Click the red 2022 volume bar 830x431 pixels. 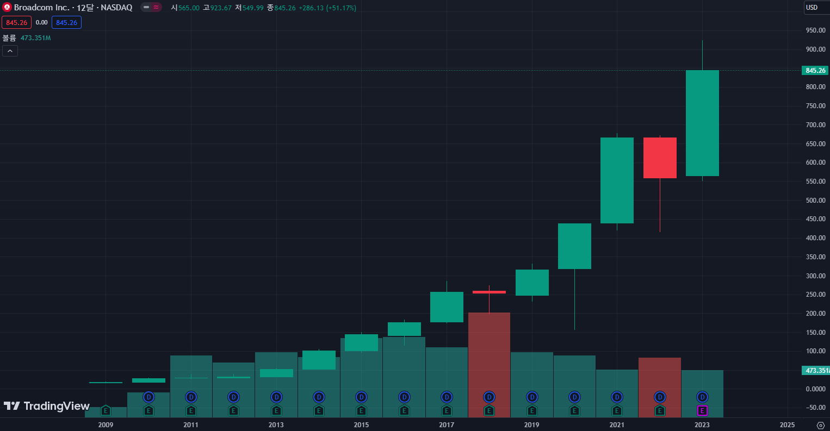tap(660, 388)
